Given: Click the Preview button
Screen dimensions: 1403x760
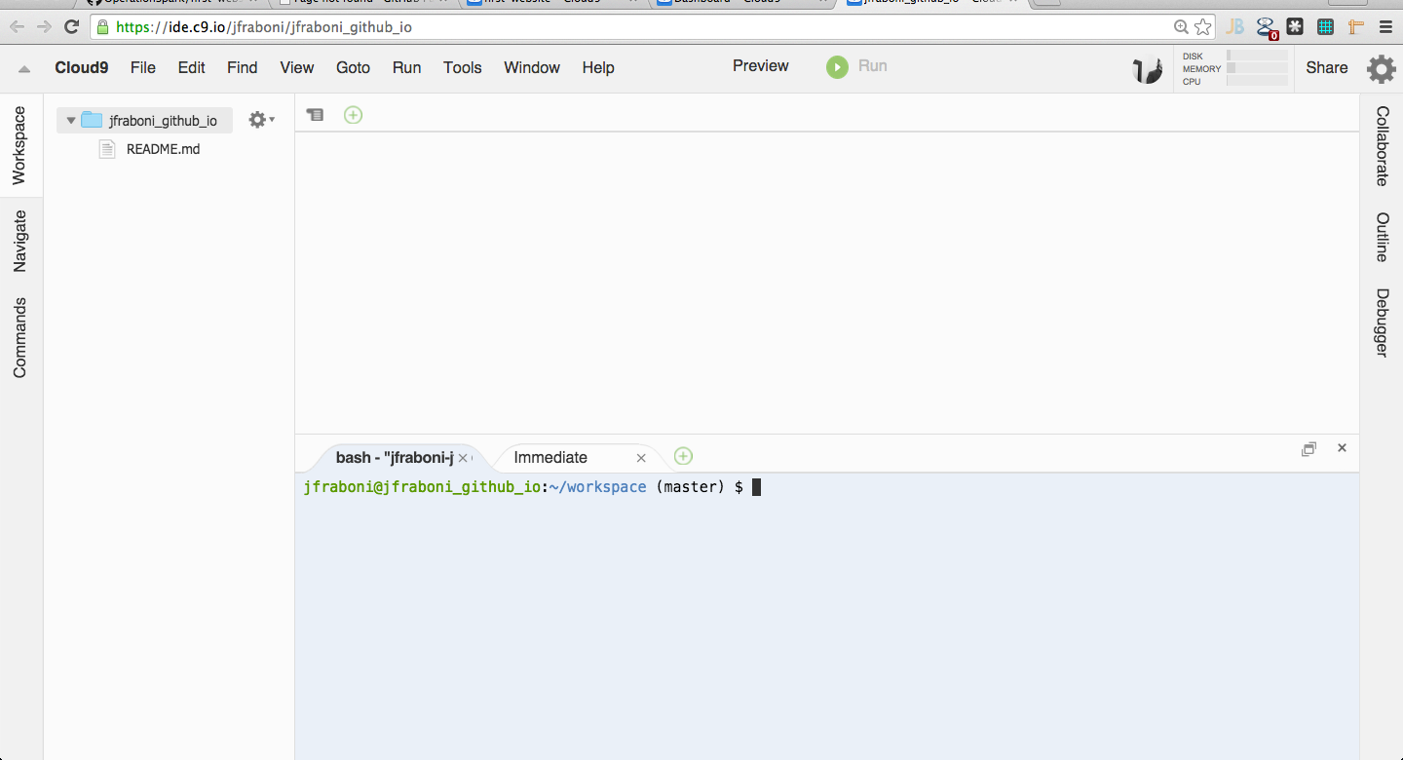Looking at the screenshot, I should tap(761, 66).
